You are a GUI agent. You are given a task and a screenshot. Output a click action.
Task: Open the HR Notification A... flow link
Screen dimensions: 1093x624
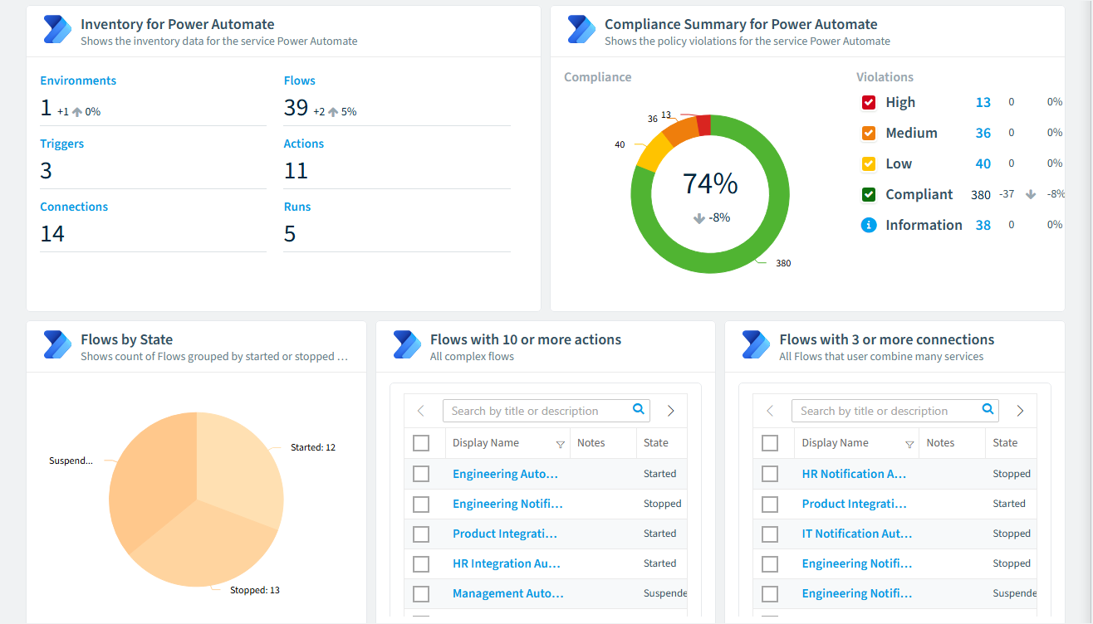click(x=854, y=474)
